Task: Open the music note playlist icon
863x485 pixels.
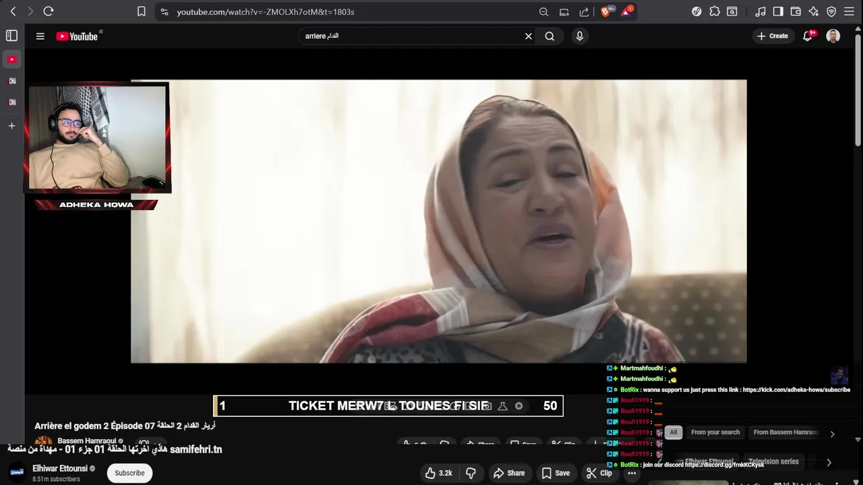Action: click(761, 11)
